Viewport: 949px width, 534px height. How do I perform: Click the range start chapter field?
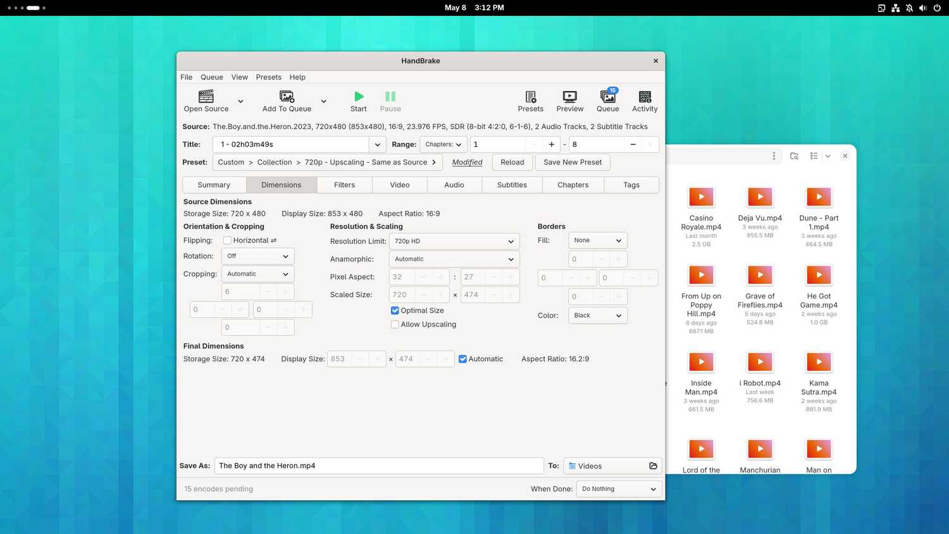point(497,144)
